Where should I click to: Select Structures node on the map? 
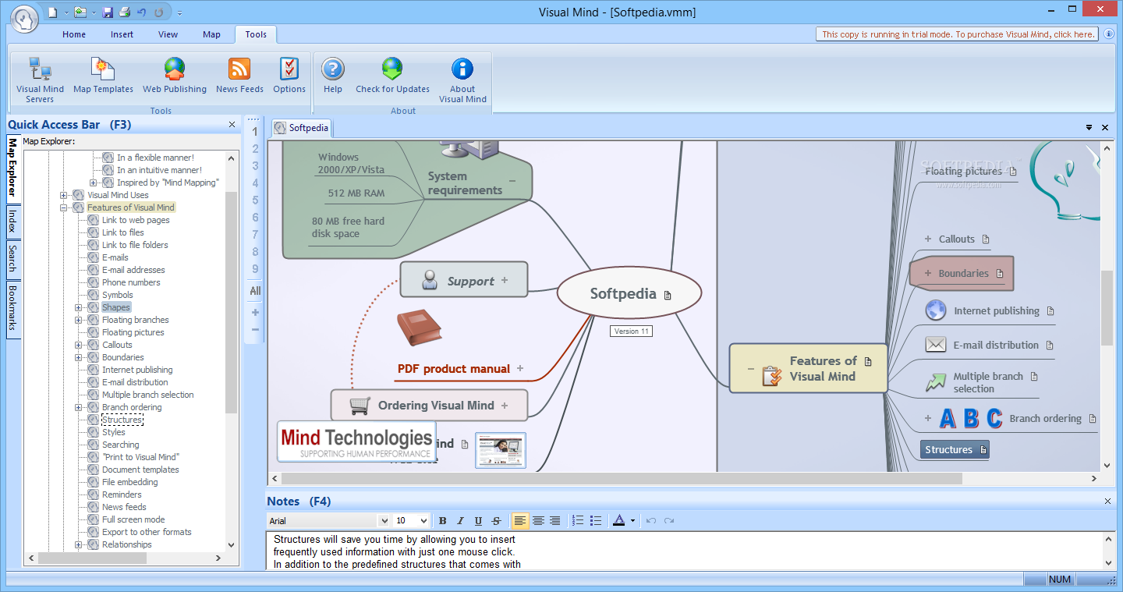coord(955,449)
